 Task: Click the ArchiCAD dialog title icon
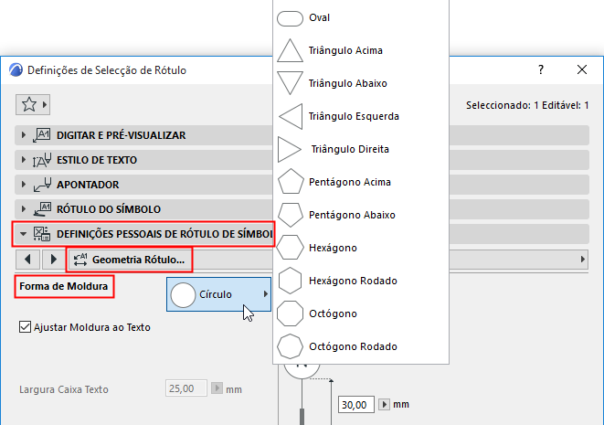click(16, 69)
